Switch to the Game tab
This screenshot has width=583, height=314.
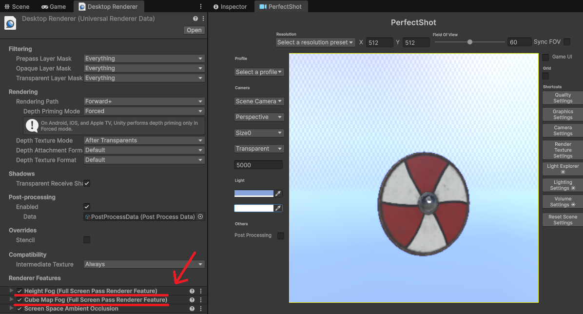(54, 7)
